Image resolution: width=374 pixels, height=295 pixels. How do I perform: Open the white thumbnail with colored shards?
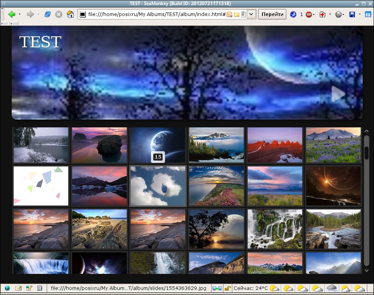tap(41, 186)
